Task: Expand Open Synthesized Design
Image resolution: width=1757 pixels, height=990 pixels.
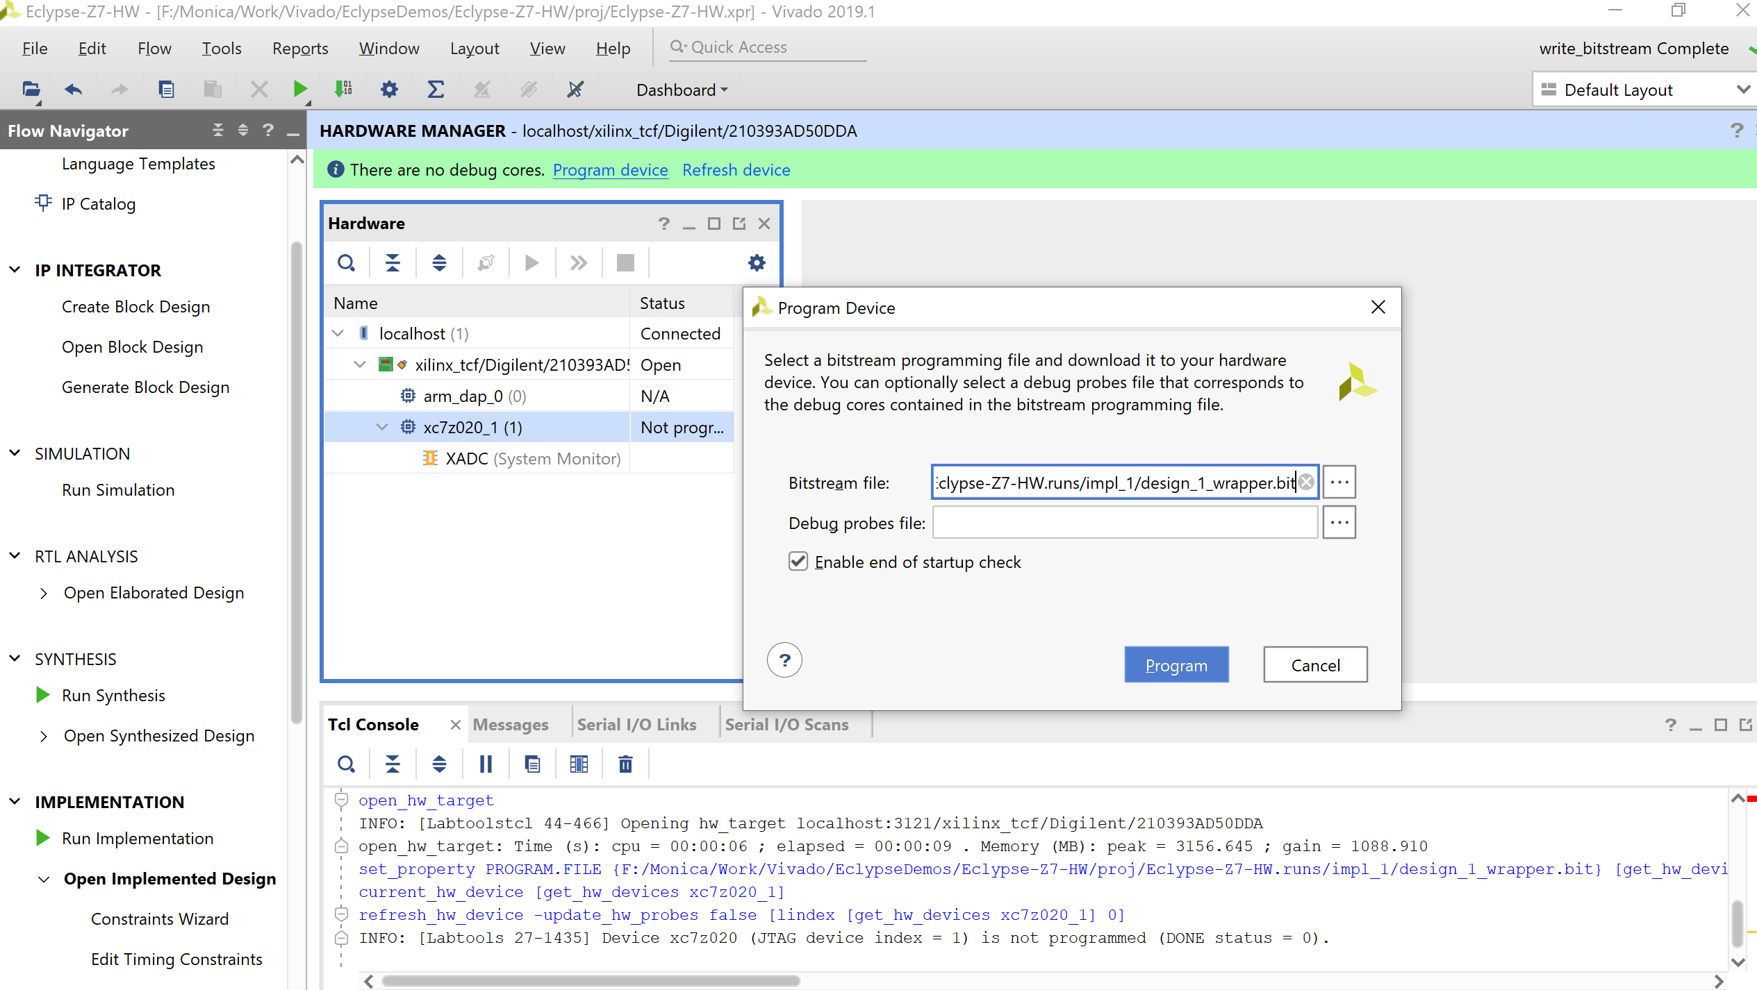Action: pos(44,736)
